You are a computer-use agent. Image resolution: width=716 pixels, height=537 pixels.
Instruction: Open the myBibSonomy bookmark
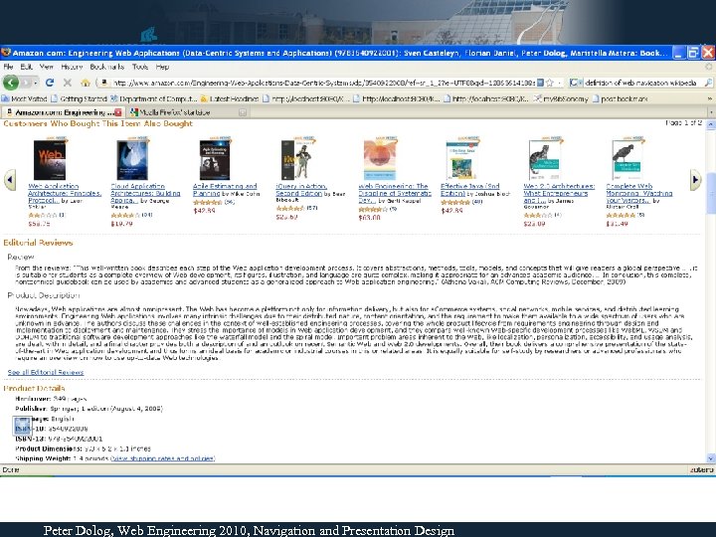pyautogui.click(x=561, y=98)
